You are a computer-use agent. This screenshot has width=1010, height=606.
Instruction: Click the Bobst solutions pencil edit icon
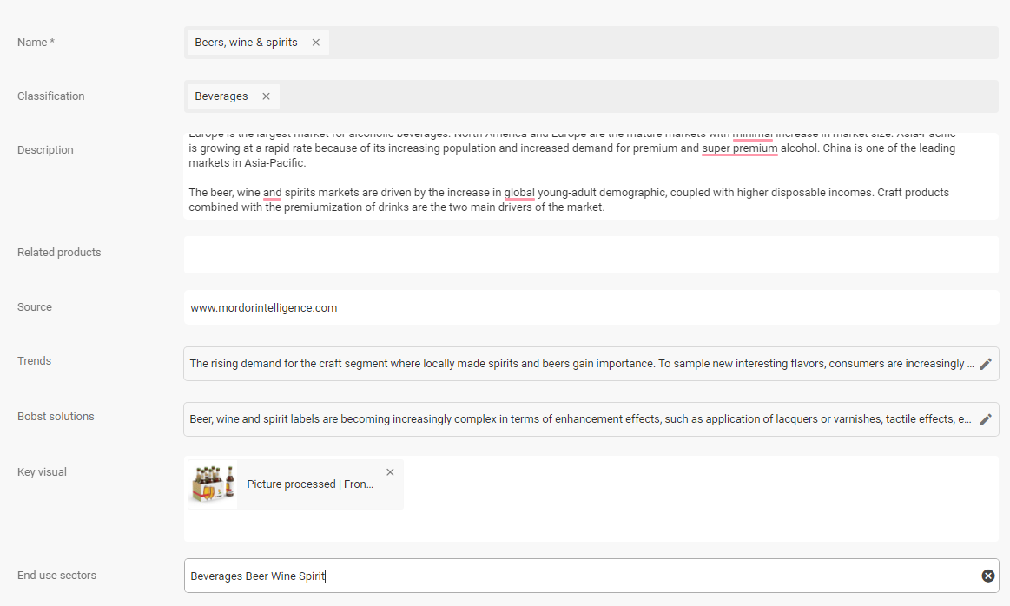(x=985, y=419)
